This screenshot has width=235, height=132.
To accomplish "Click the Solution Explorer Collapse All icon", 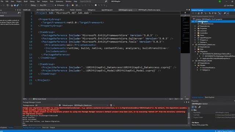I will (213, 13).
